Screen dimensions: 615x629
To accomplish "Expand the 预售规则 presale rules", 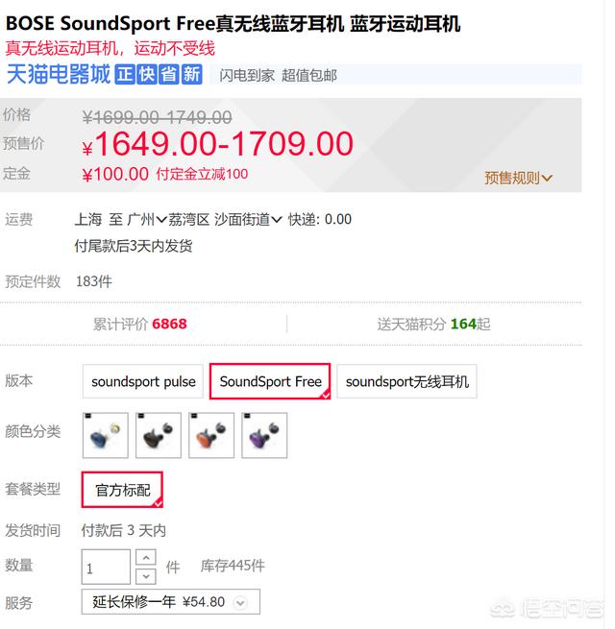I will [x=519, y=178].
